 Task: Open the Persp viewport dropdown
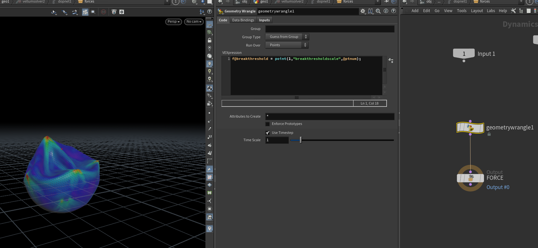(174, 22)
